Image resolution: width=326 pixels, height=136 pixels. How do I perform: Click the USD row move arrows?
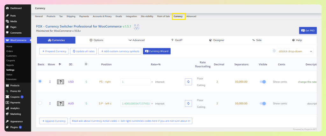[50, 82]
